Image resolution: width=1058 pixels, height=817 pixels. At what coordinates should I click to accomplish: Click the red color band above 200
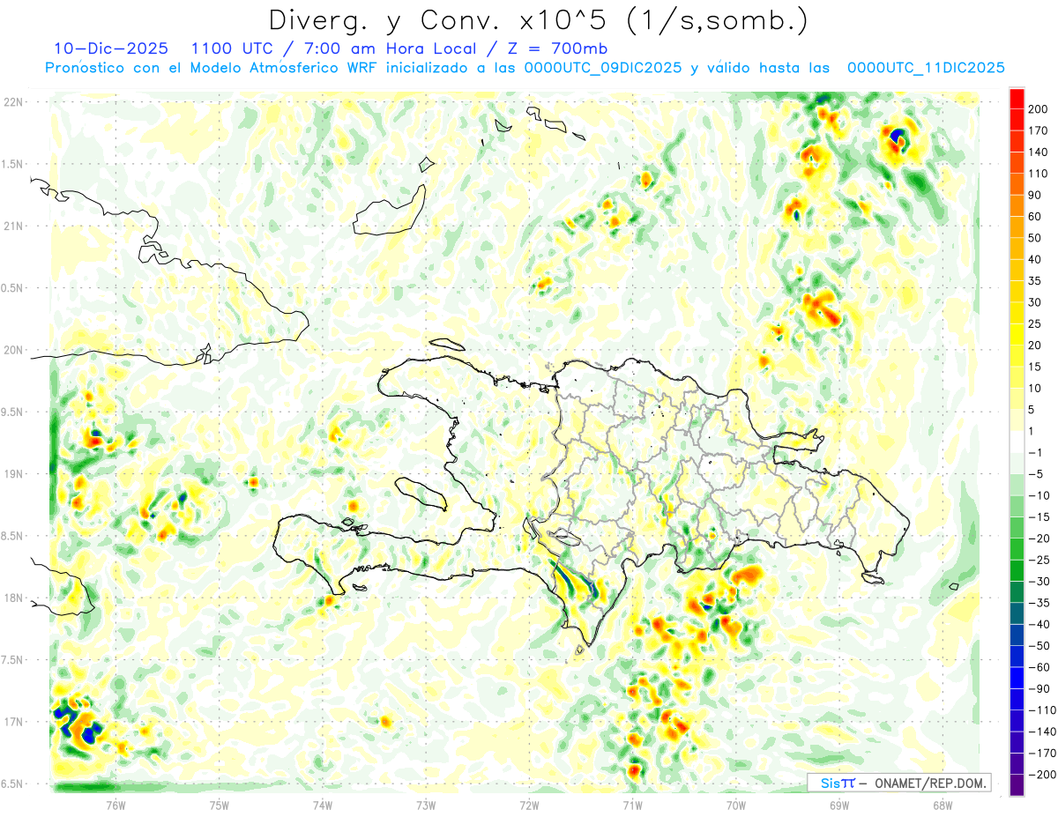(1017, 99)
